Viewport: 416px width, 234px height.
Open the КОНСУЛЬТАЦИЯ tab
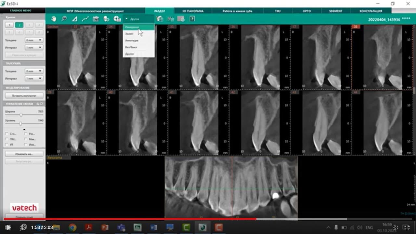[x=371, y=11]
